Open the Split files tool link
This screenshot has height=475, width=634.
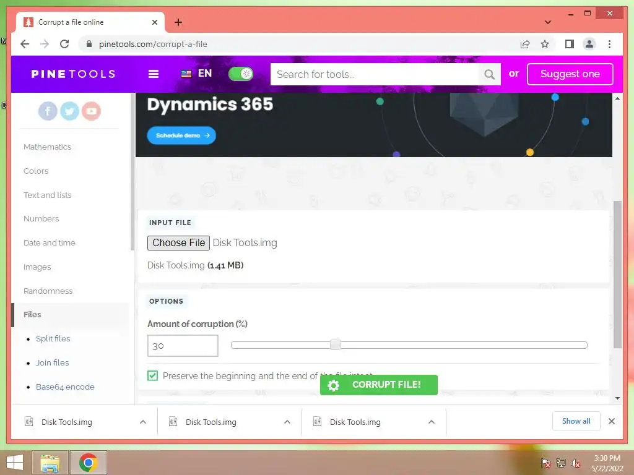pos(53,338)
